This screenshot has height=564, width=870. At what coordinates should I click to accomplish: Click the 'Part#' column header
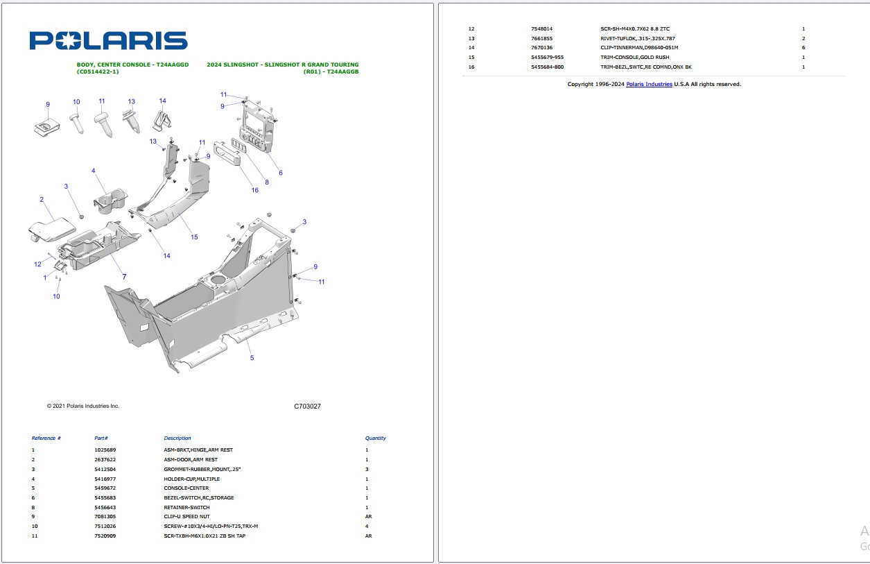click(101, 438)
